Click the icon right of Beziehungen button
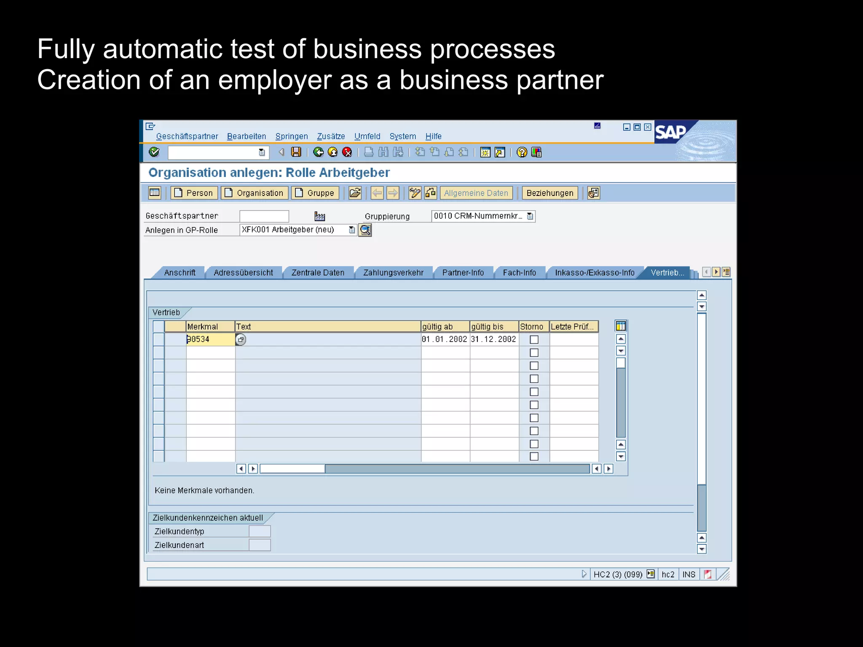 593,193
